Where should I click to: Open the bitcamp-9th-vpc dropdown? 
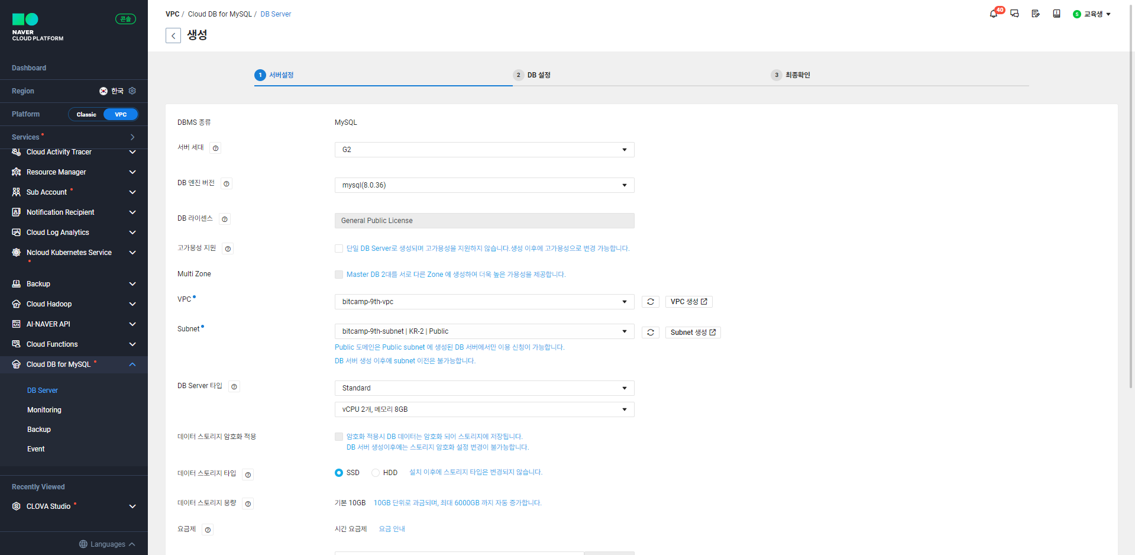(x=484, y=302)
